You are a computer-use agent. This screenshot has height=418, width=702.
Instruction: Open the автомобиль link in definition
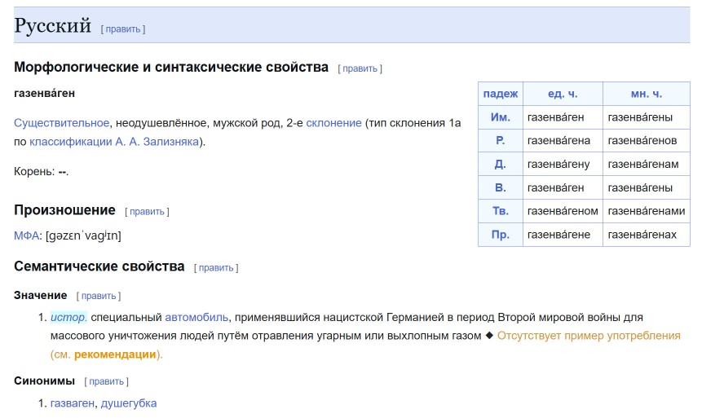tap(196, 316)
